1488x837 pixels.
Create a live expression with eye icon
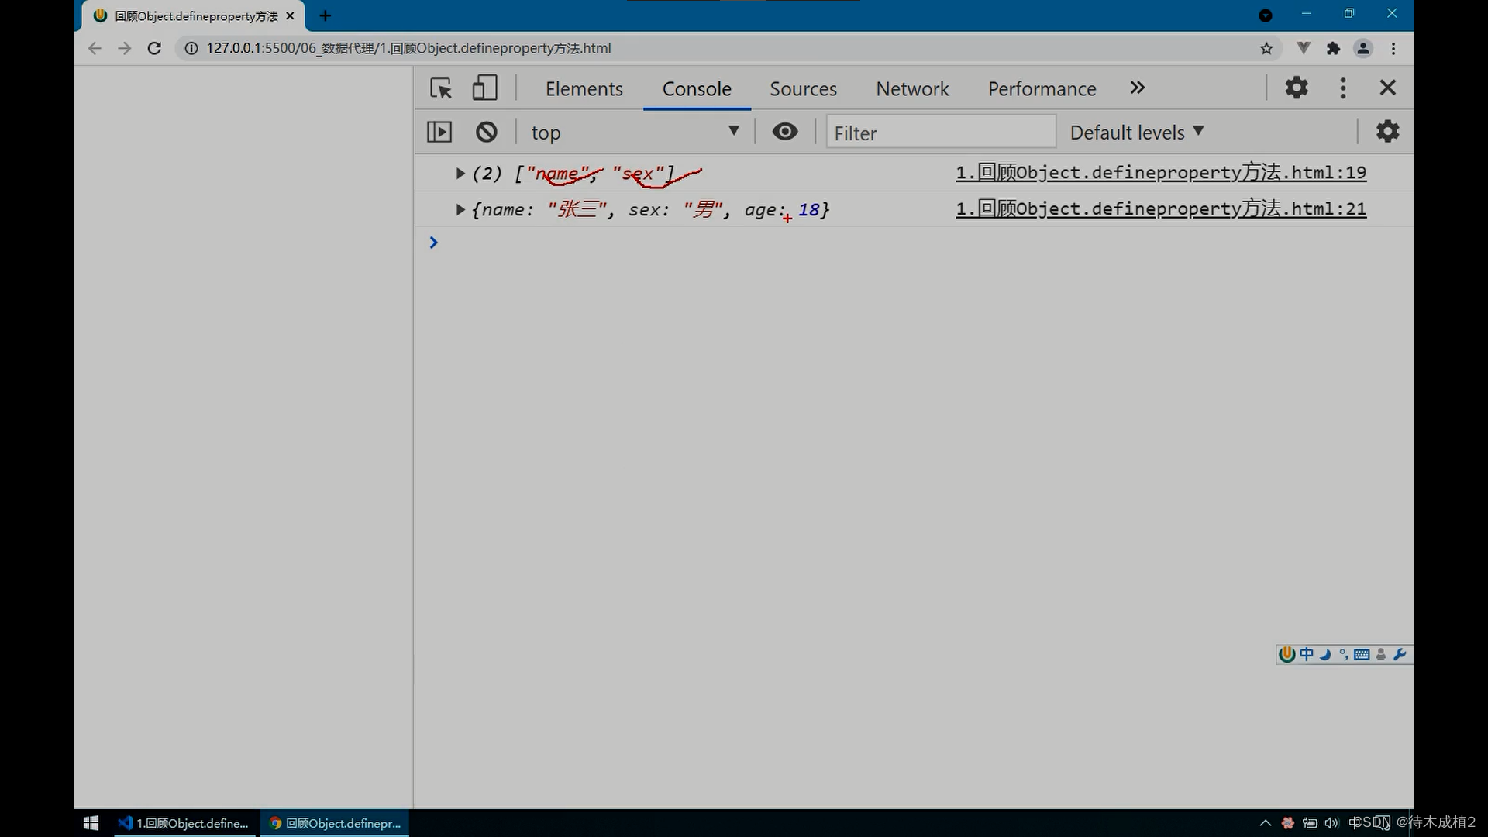coord(785,132)
